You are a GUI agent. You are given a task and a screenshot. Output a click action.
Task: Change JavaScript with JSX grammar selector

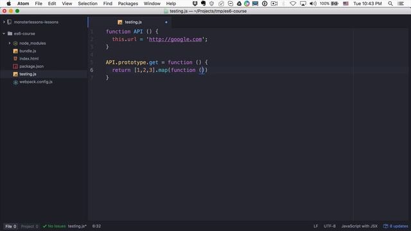click(360, 227)
